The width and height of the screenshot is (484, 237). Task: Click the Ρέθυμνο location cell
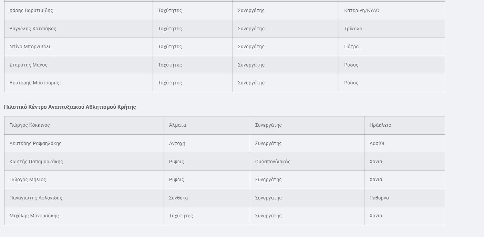379,198
